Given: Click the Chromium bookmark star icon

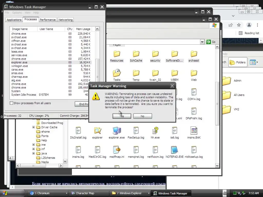Looking at the screenshot, I should point(239,25).
